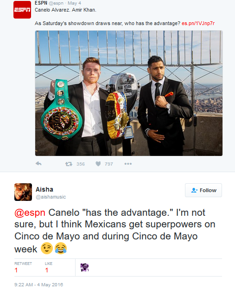This screenshot has width=235, height=290.
Task: Open the @aishamusic handle
Action: (51, 197)
